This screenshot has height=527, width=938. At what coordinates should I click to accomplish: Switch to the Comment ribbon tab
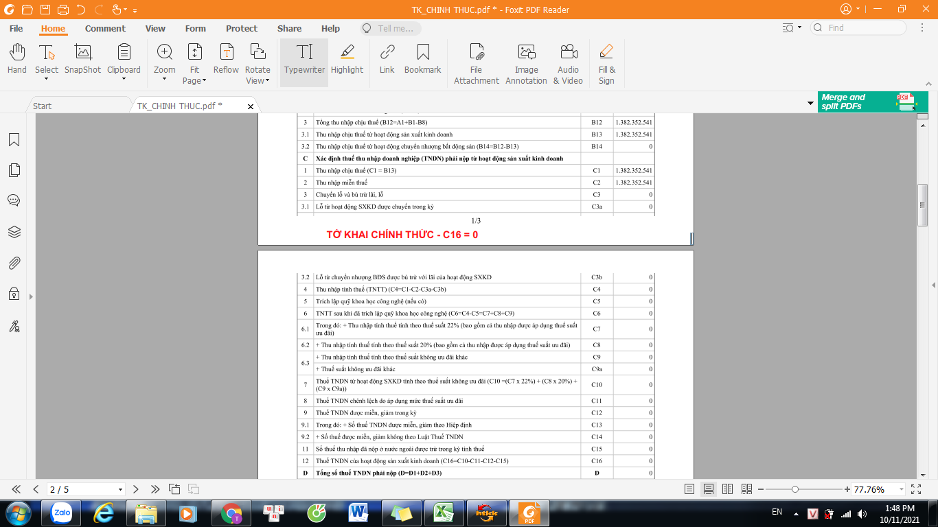click(105, 29)
